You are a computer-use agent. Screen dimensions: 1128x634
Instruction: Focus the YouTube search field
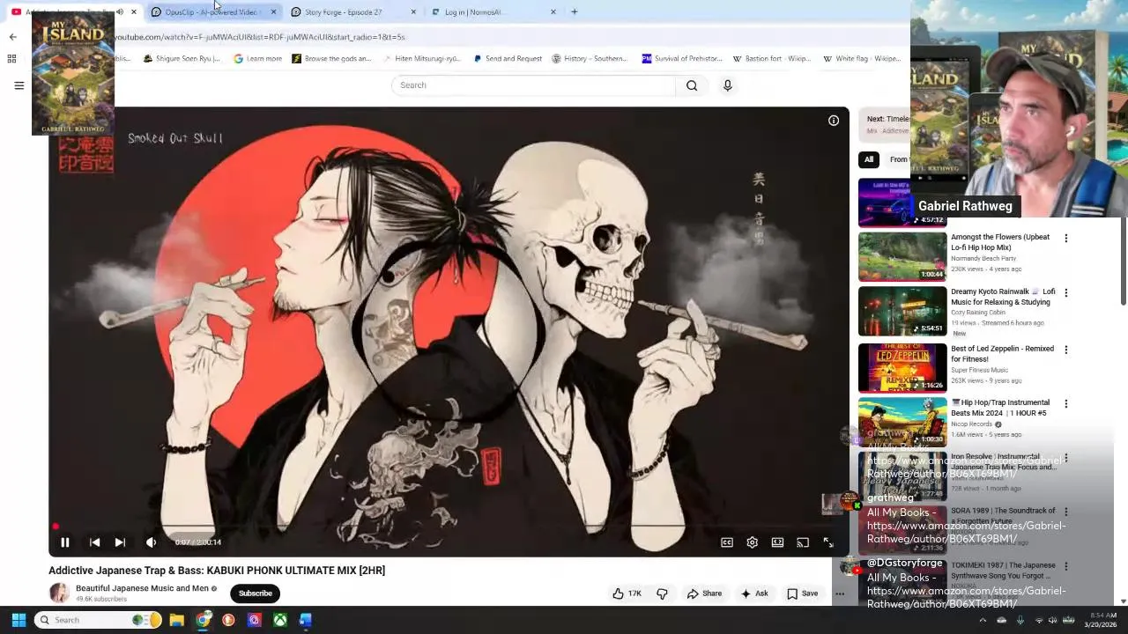(533, 85)
